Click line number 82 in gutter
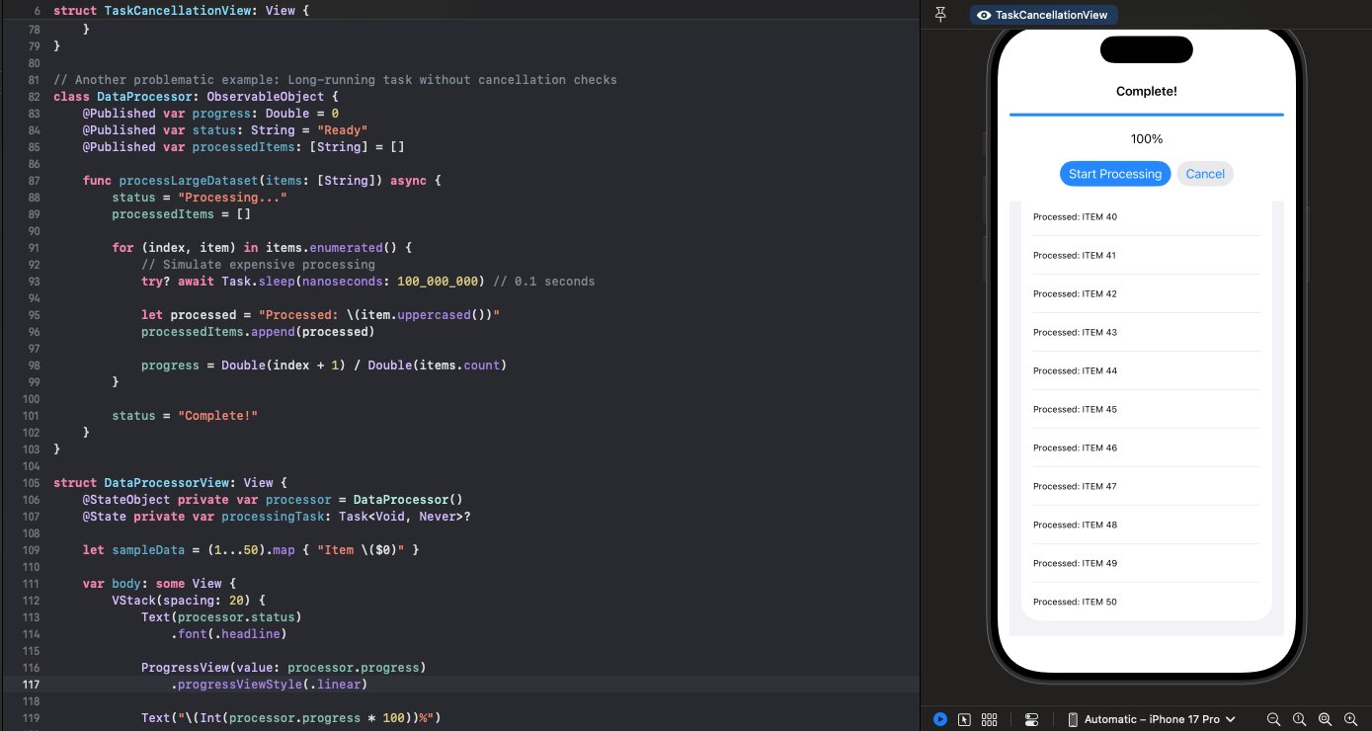 [x=34, y=97]
